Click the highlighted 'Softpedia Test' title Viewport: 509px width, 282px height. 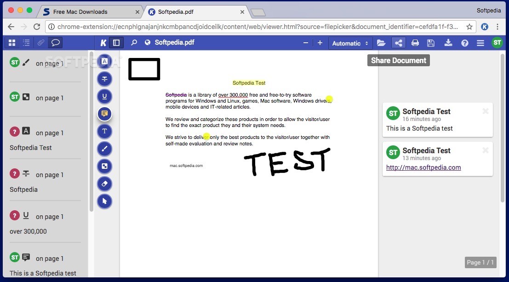(x=249, y=83)
